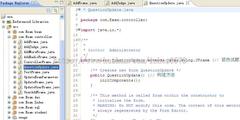
Task: Click the Package Explorer vertical scrollbar thumb
Action: tap(62, 80)
